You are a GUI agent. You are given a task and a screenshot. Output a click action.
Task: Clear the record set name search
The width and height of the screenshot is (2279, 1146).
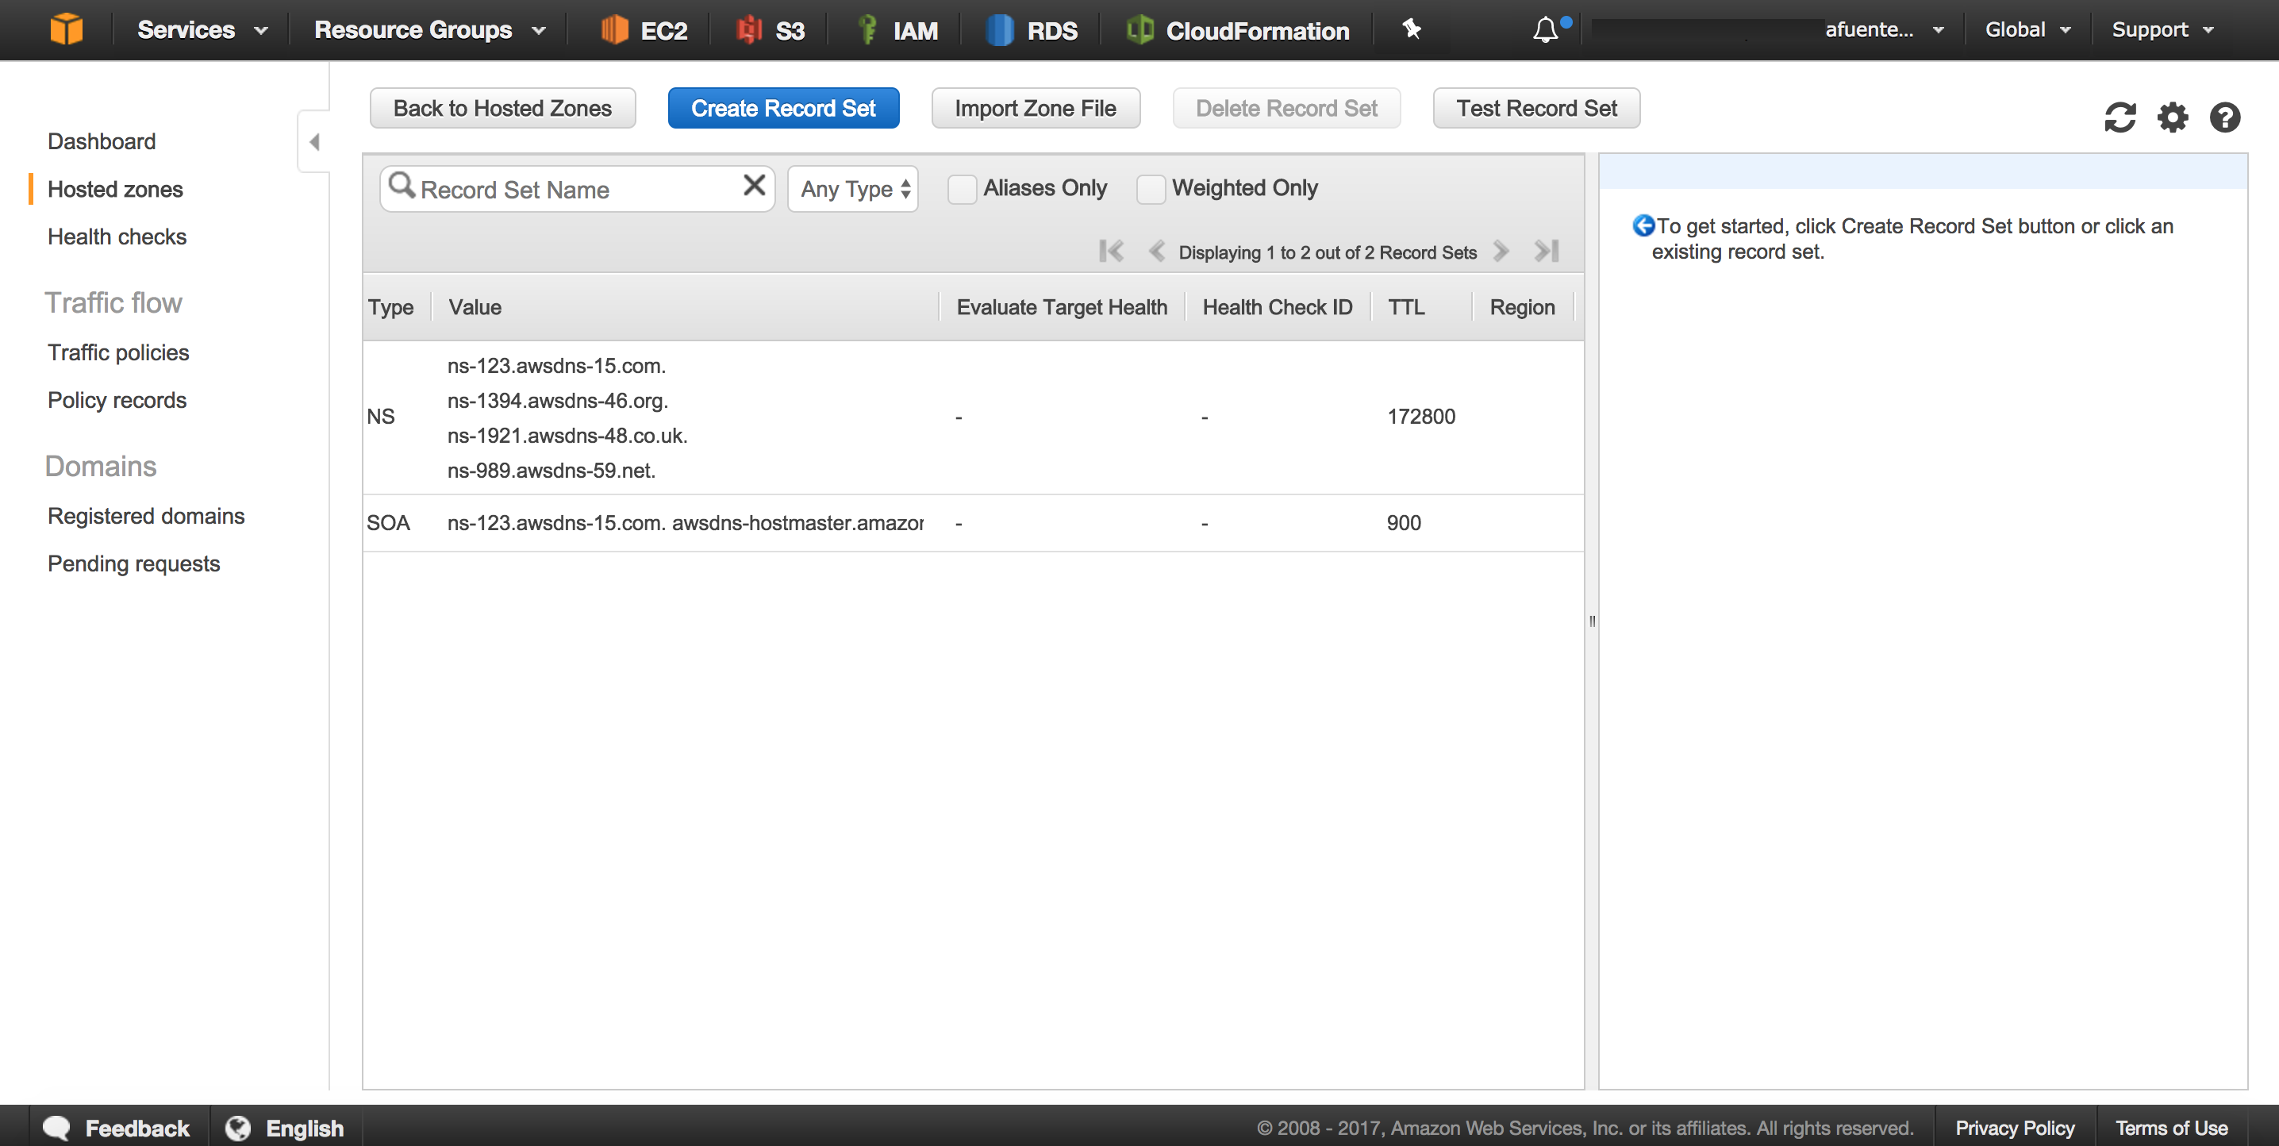[754, 185]
